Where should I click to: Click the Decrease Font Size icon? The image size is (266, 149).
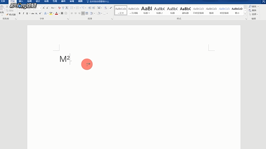coord(47,8)
